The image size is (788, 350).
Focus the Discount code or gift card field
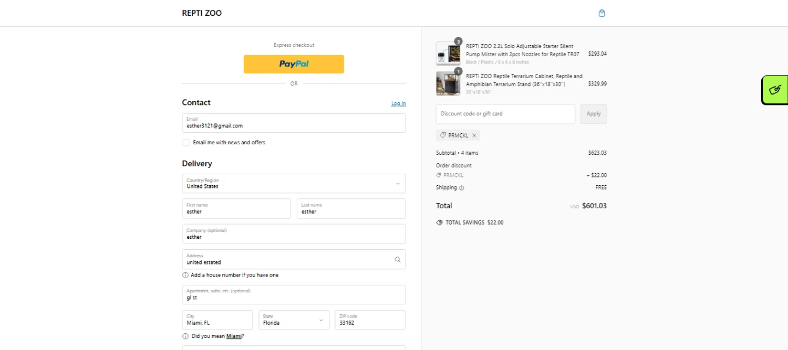[505, 114]
